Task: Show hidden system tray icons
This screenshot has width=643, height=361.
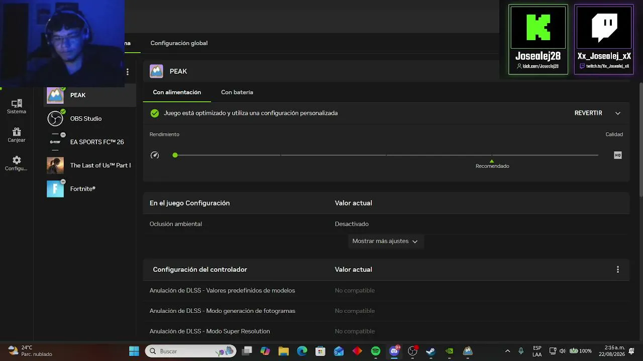Action: (507, 351)
